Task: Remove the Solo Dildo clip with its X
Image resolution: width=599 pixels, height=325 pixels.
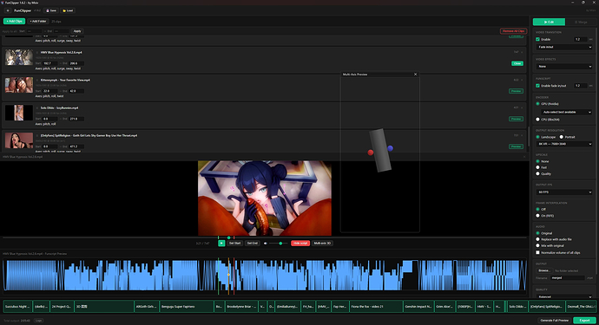Action: [522, 108]
